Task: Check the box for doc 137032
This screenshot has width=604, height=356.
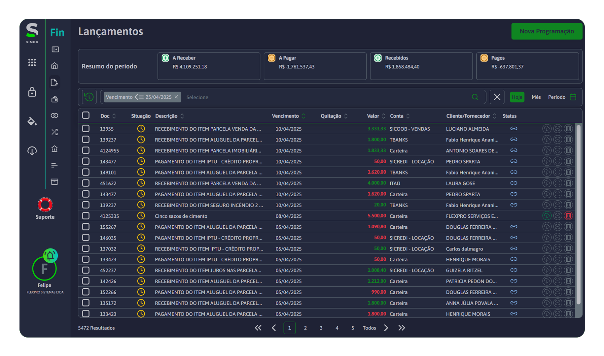Action: tap(86, 248)
